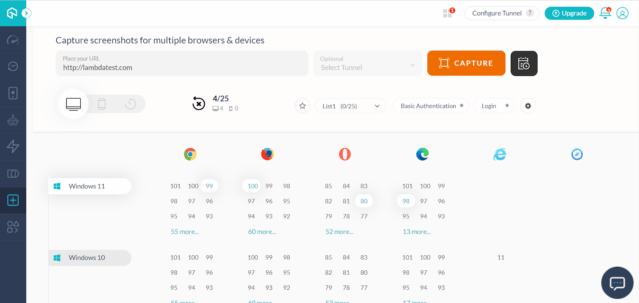Open HyperExecute lightning bolt sidebar icon
Viewport: 639px width, 303px height.
click(x=13, y=147)
